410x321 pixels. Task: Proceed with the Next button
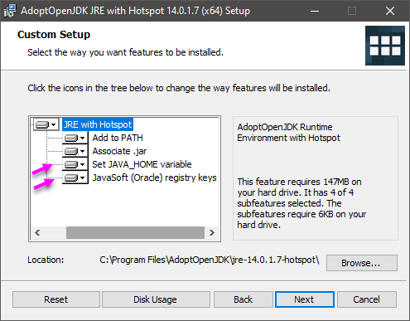click(305, 299)
